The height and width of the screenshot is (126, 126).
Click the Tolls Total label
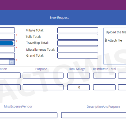[x=33, y=37]
